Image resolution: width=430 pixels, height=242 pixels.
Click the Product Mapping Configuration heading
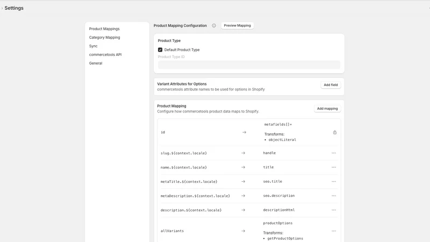tap(180, 25)
